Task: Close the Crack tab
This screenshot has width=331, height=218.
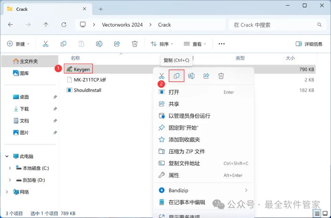Action: point(85,9)
